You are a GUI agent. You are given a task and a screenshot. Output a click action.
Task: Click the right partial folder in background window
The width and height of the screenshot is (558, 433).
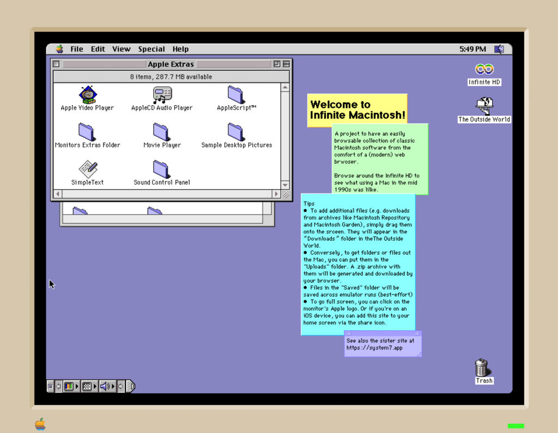point(154,211)
